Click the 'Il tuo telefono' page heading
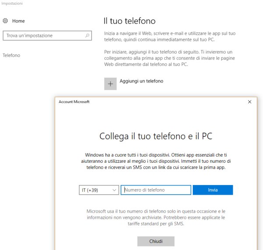 pyautogui.click(x=129, y=21)
